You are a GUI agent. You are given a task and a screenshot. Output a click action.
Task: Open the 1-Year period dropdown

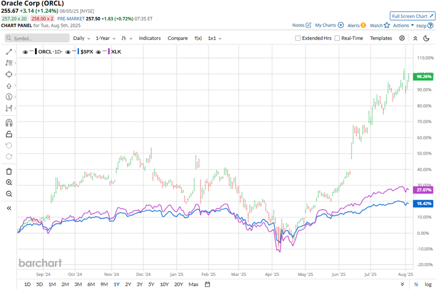click(106, 38)
